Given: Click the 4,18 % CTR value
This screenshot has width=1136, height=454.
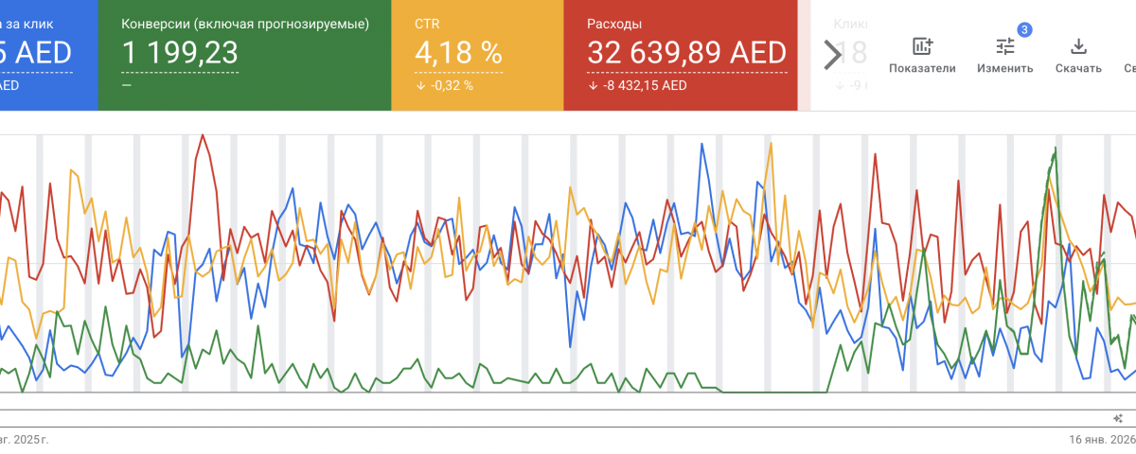Looking at the screenshot, I should [458, 53].
